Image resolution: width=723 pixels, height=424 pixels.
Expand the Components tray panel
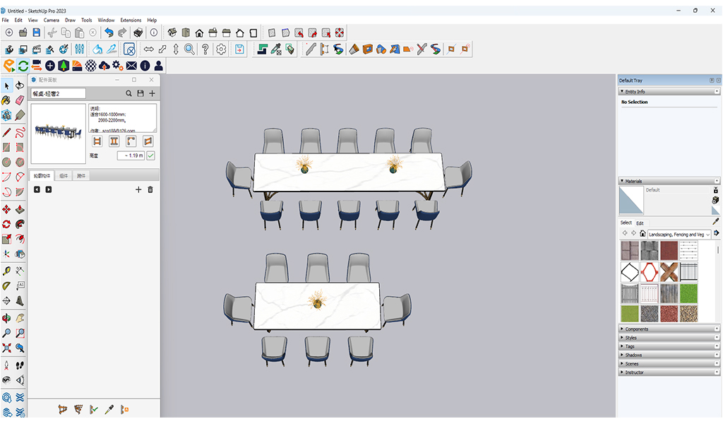pos(637,329)
